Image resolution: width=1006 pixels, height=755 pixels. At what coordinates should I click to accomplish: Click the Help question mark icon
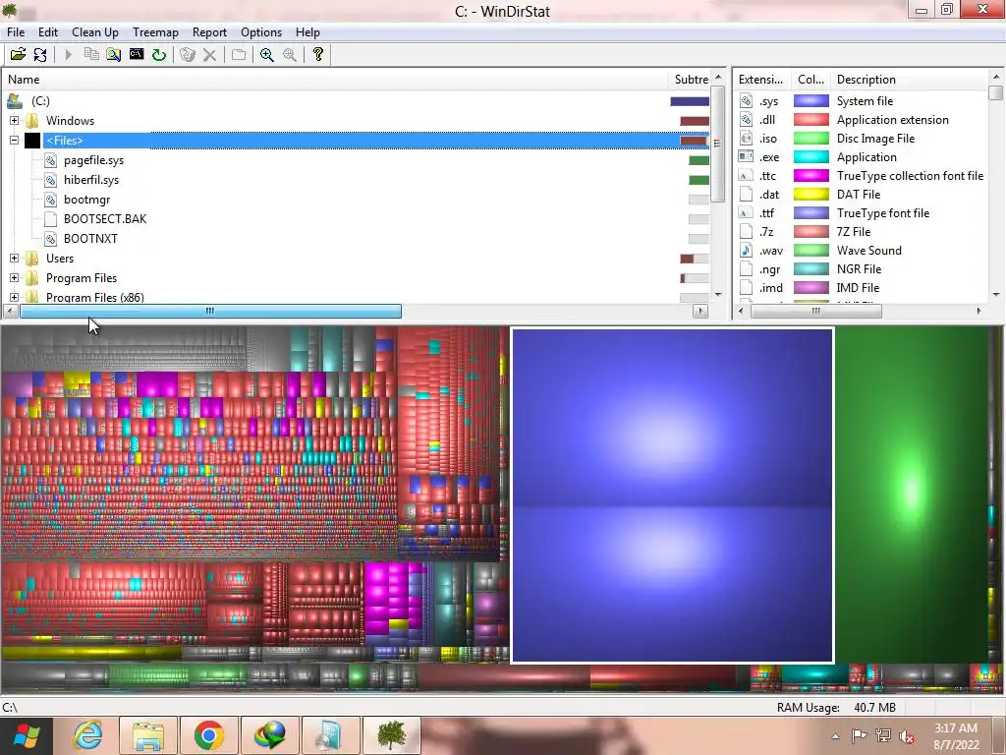click(x=317, y=55)
